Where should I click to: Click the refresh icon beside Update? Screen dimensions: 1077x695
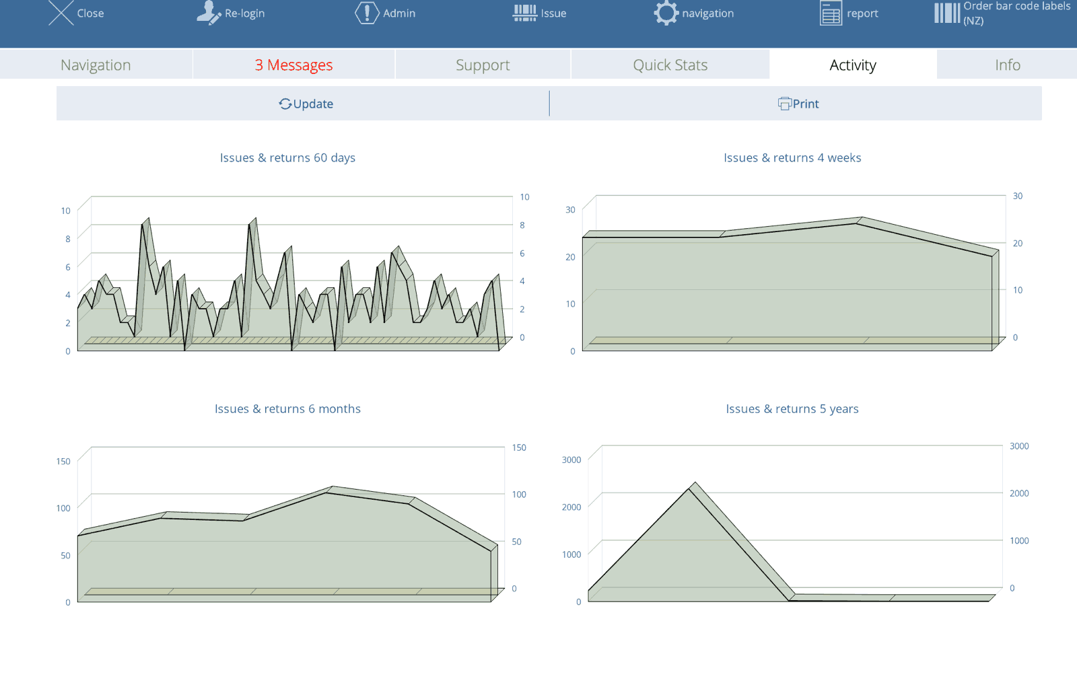tap(285, 104)
